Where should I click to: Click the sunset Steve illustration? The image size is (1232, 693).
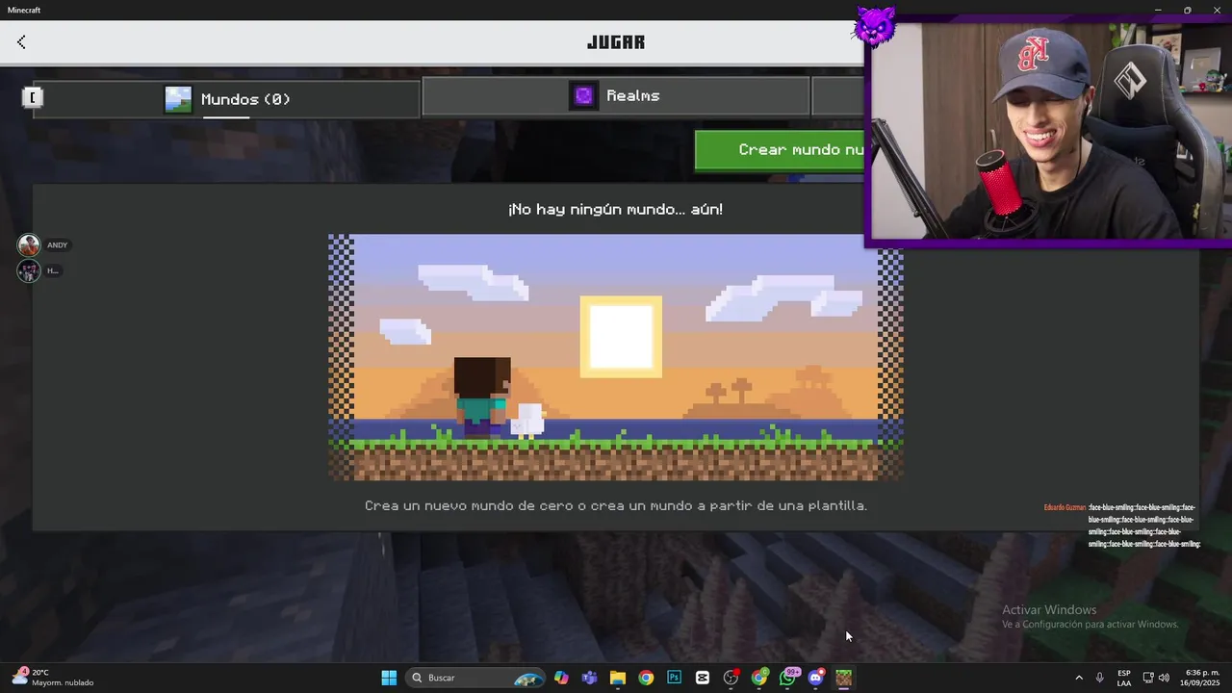[615, 357]
